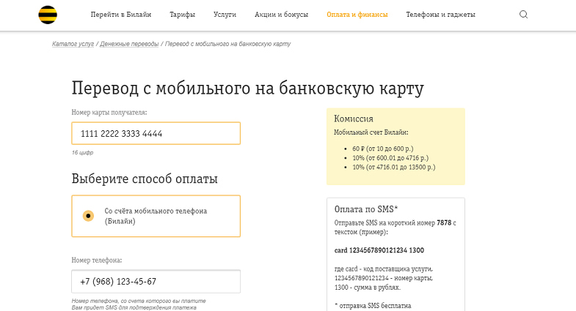Click the short number 7878 instruction text
This screenshot has height=311, width=576.
pyautogui.click(x=395, y=227)
